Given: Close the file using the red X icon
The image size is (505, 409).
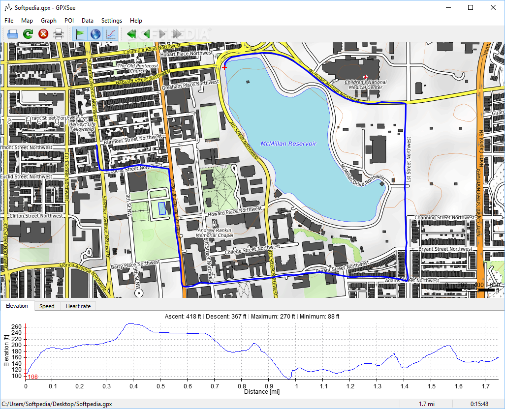Looking at the screenshot, I should click(x=43, y=34).
